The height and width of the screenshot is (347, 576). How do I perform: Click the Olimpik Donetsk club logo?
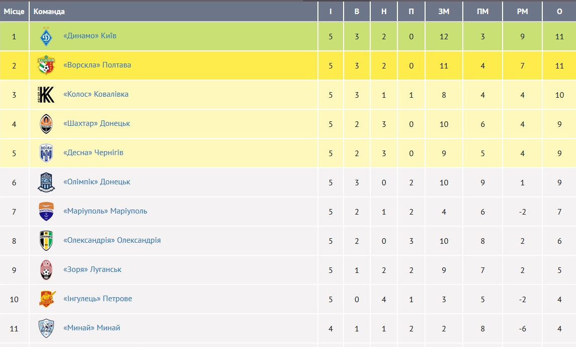pos(46,182)
